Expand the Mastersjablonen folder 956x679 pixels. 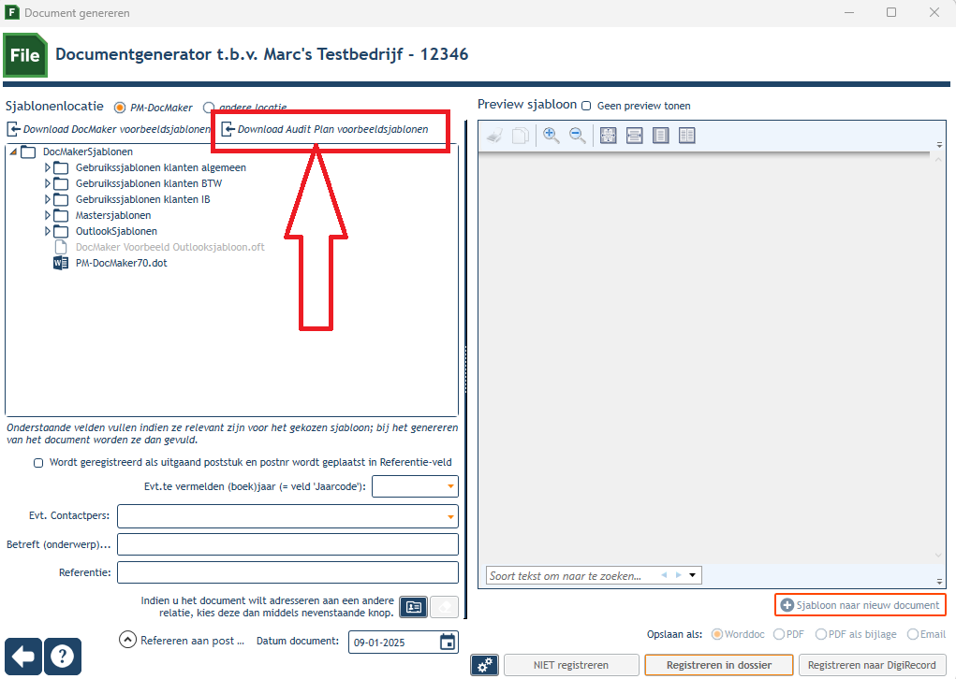point(48,215)
